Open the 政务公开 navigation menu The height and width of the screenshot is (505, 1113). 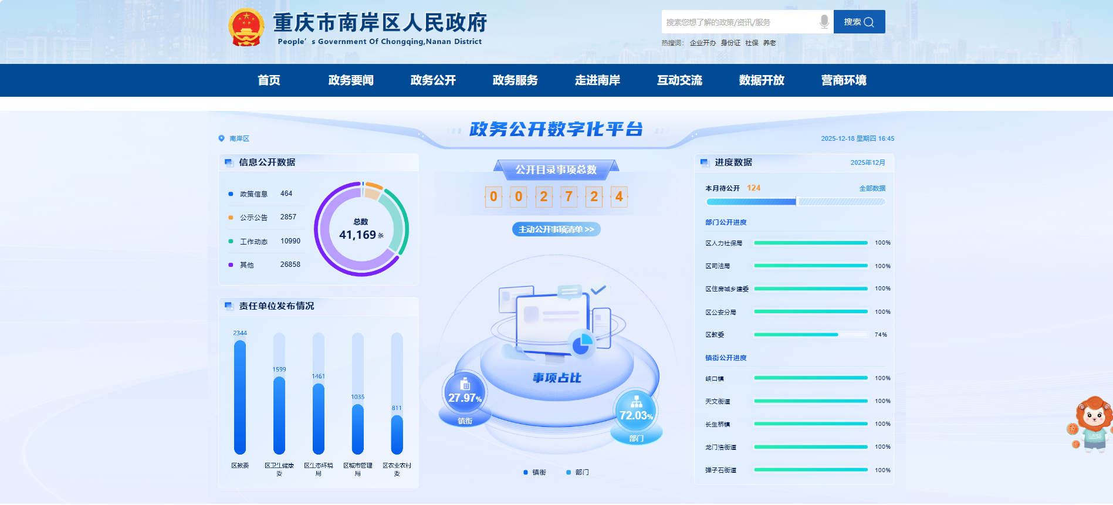(433, 80)
